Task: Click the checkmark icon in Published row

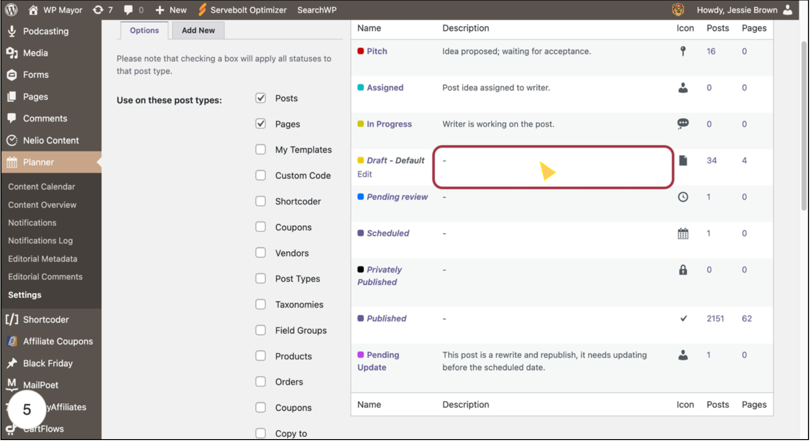Action: coord(683,319)
